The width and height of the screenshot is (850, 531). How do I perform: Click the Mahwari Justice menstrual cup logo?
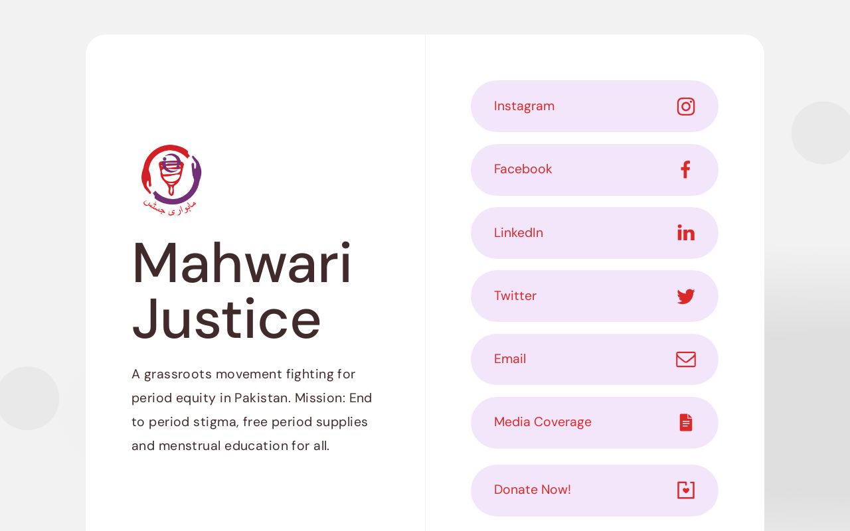pos(171,179)
